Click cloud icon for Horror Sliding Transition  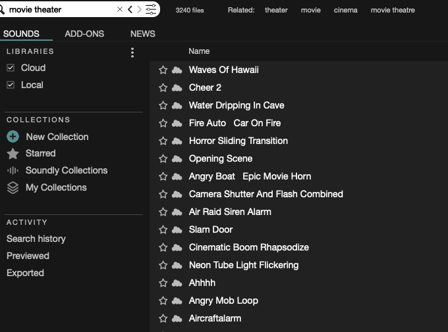pos(177,141)
